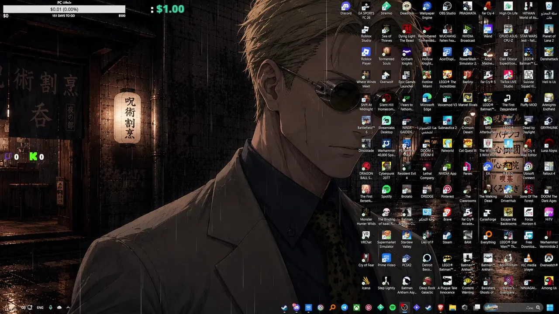The image size is (559, 314).
Task: Select the Marvel Rivals icon
Action: (x=468, y=100)
